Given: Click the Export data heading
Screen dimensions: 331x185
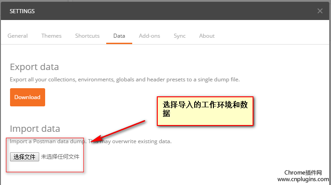Looking at the screenshot, I should coord(34,67).
